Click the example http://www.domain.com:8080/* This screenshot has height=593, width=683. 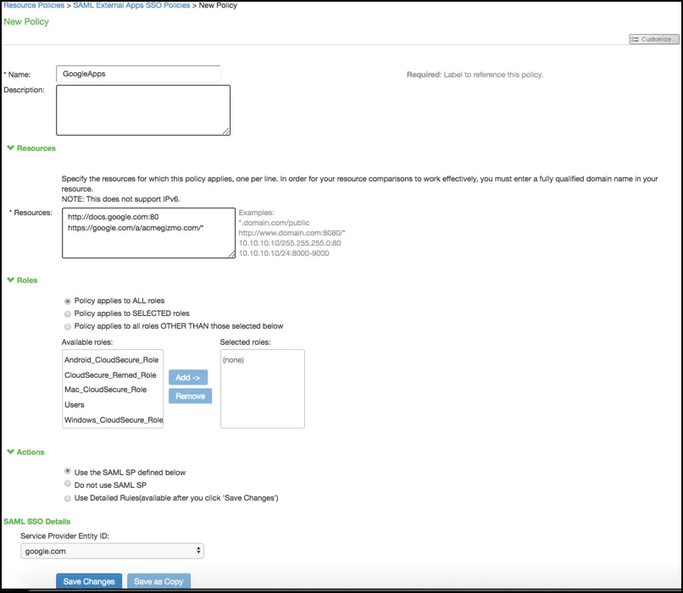pyautogui.click(x=292, y=233)
